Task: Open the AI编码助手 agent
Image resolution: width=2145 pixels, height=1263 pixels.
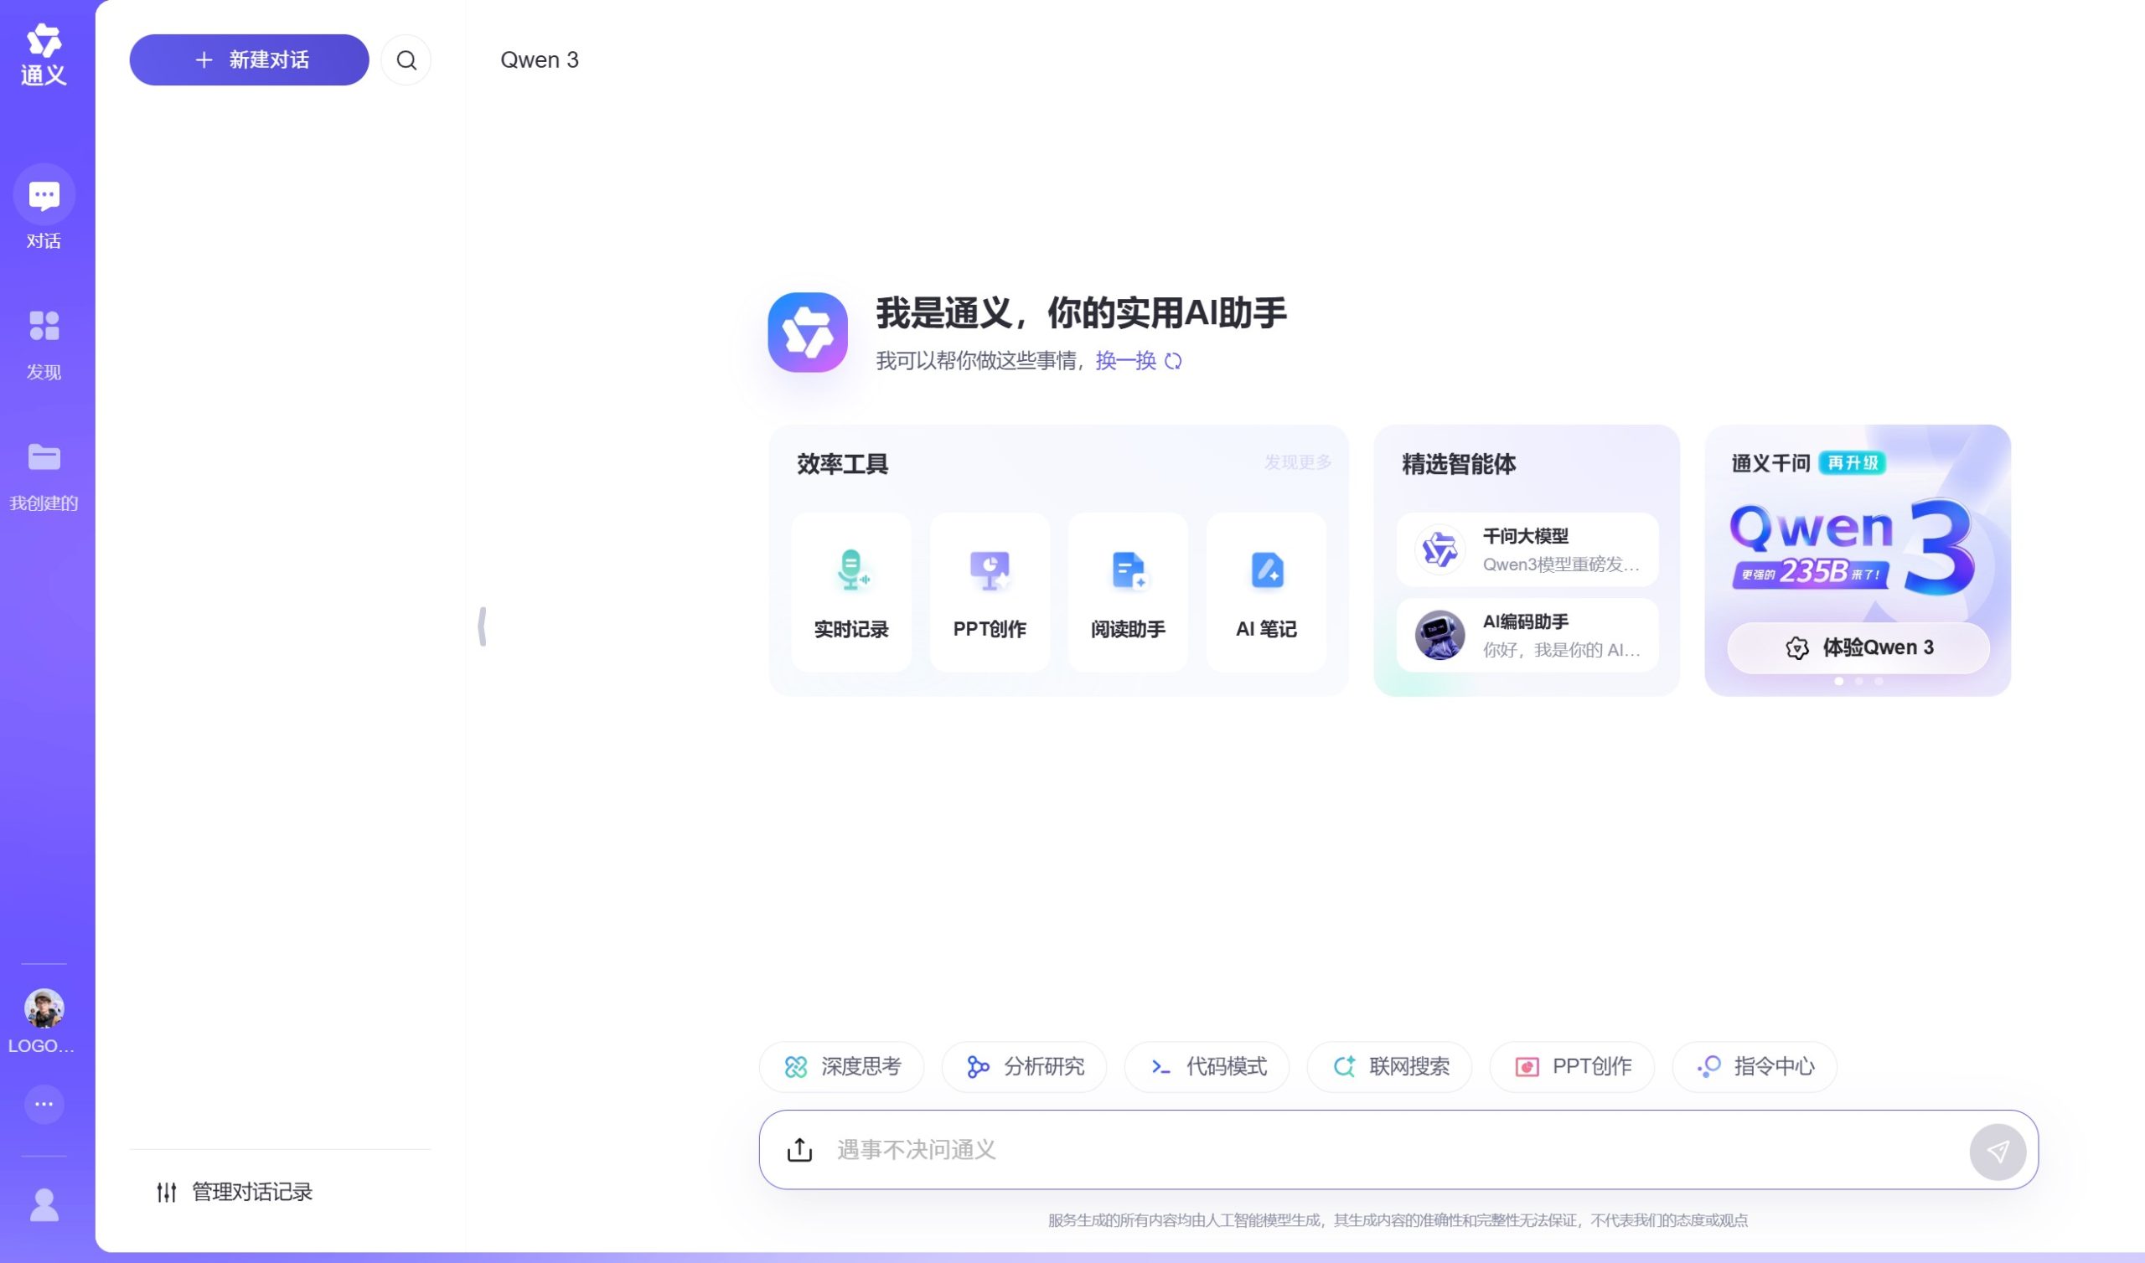Action: click(x=1527, y=636)
